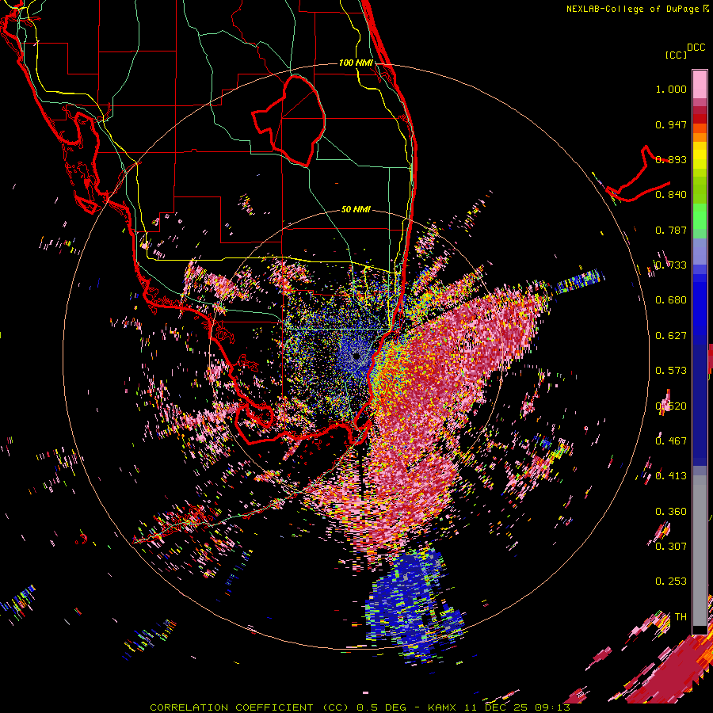This screenshot has height=713, width=713.
Task: Click the 50 NMI range ring label
Action: coord(356,210)
